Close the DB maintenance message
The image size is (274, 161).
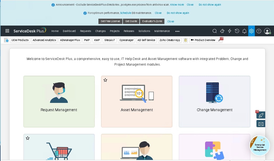tap(158, 13)
